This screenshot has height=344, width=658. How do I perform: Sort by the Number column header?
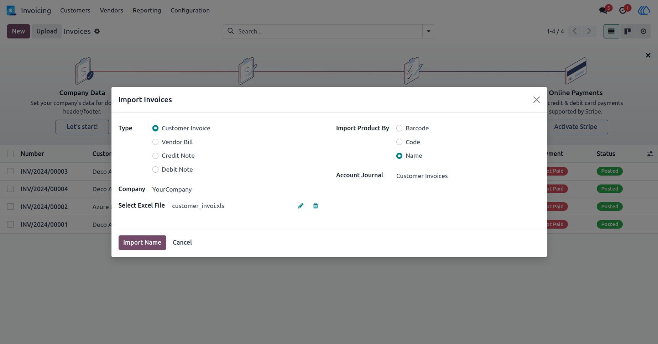32,154
